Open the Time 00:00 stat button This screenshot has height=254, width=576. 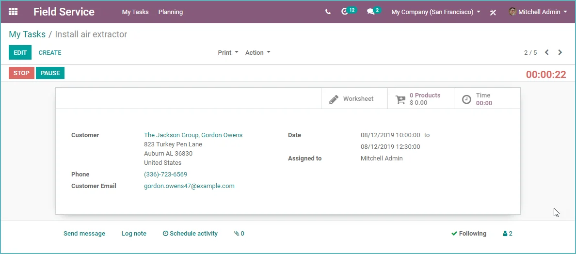click(x=487, y=98)
